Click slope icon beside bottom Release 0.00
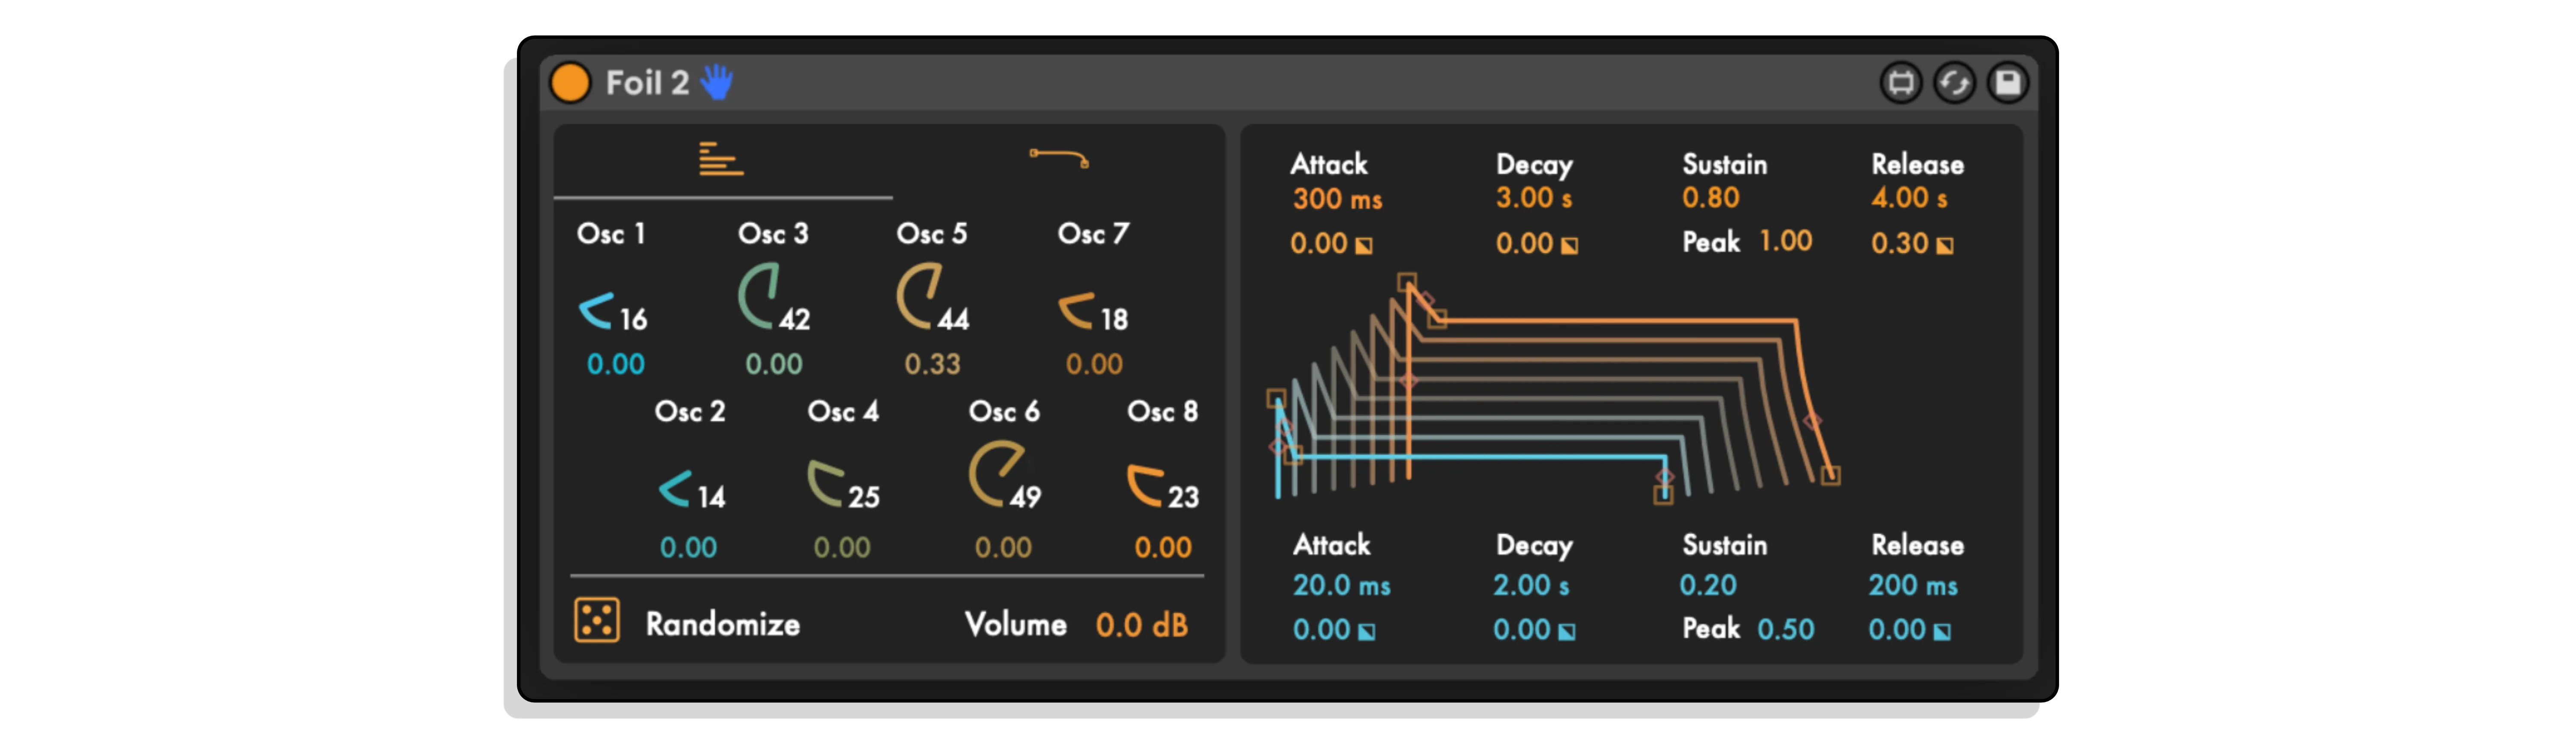The image size is (2576, 738). [x=1942, y=632]
